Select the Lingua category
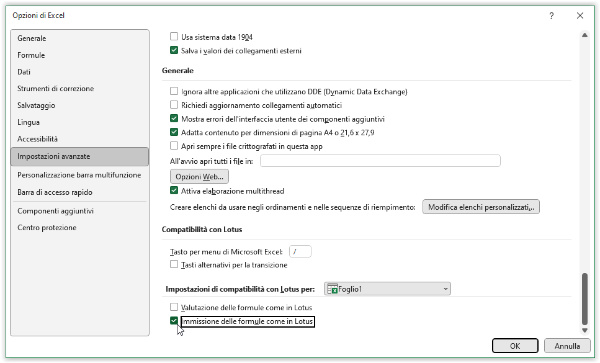The height and width of the screenshot is (363, 600). click(79, 122)
